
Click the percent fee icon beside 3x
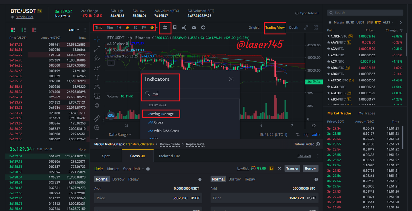(280, 169)
